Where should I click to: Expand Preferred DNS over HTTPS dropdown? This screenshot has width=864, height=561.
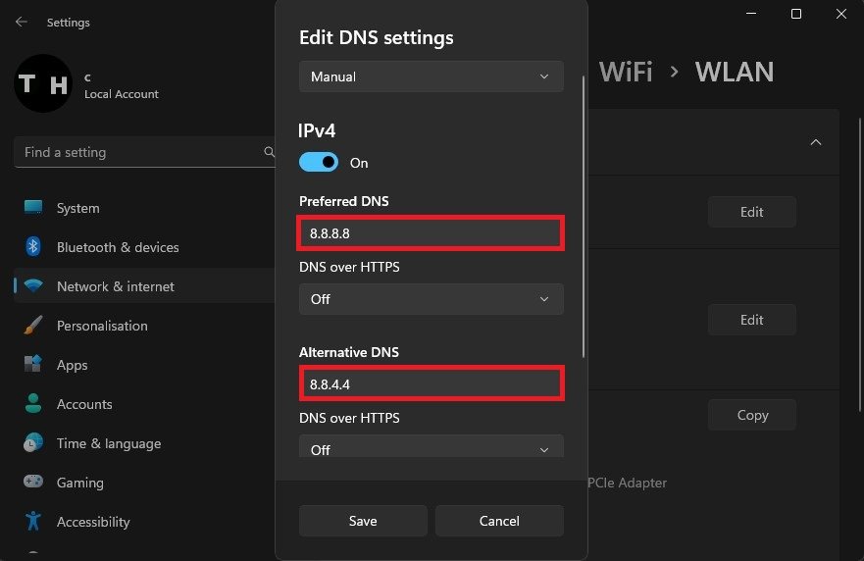(431, 299)
